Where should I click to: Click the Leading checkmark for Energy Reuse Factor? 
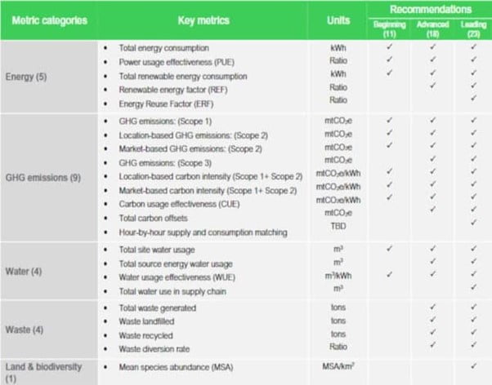pyautogui.click(x=474, y=96)
